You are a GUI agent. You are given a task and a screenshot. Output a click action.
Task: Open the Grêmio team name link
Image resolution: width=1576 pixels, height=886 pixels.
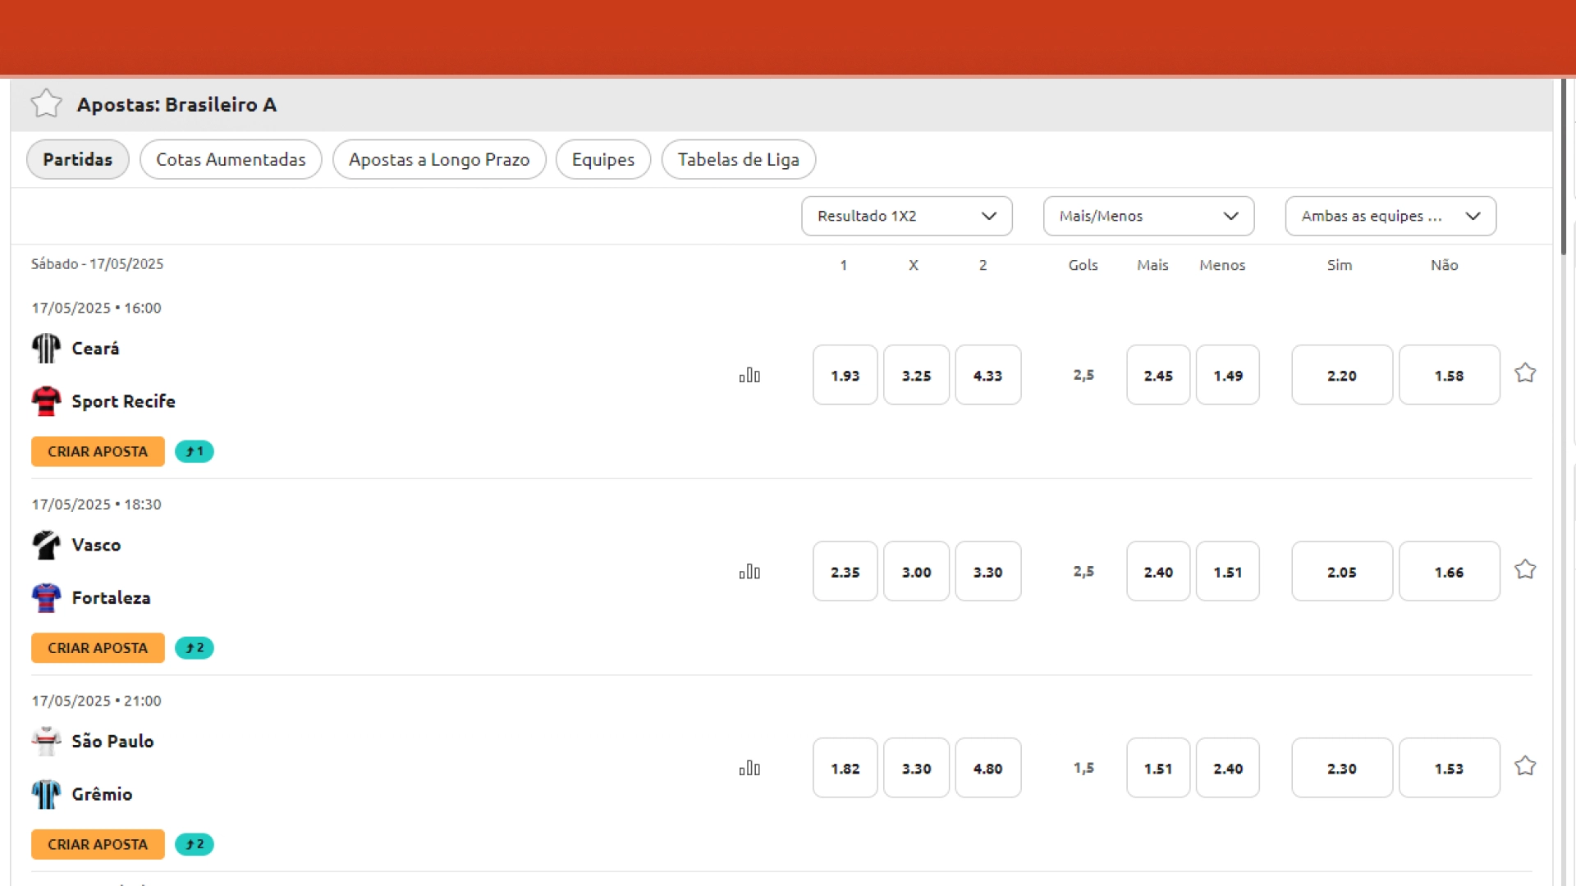(x=102, y=794)
